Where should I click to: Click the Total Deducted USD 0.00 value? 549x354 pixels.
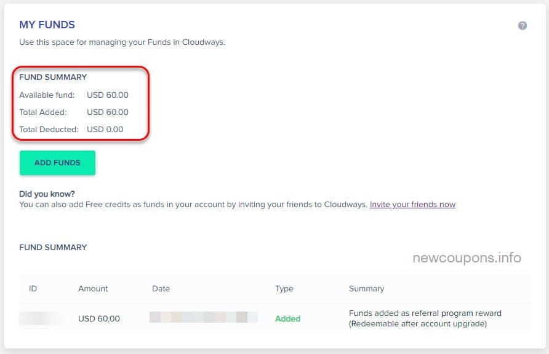[x=105, y=130]
